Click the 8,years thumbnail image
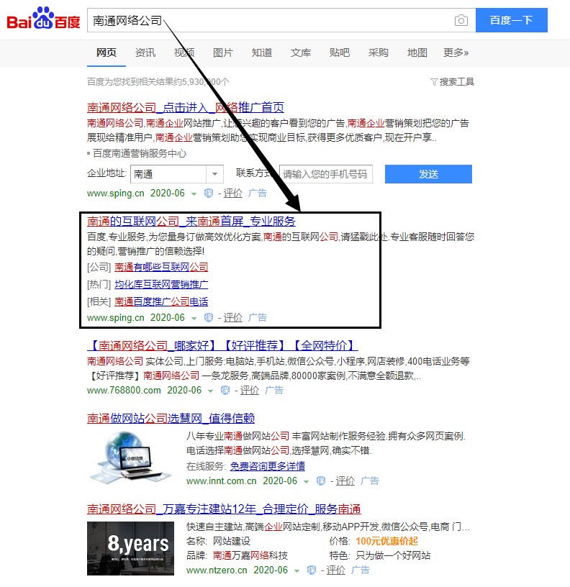Image resolution: width=570 pixels, height=587 pixels. click(130, 548)
